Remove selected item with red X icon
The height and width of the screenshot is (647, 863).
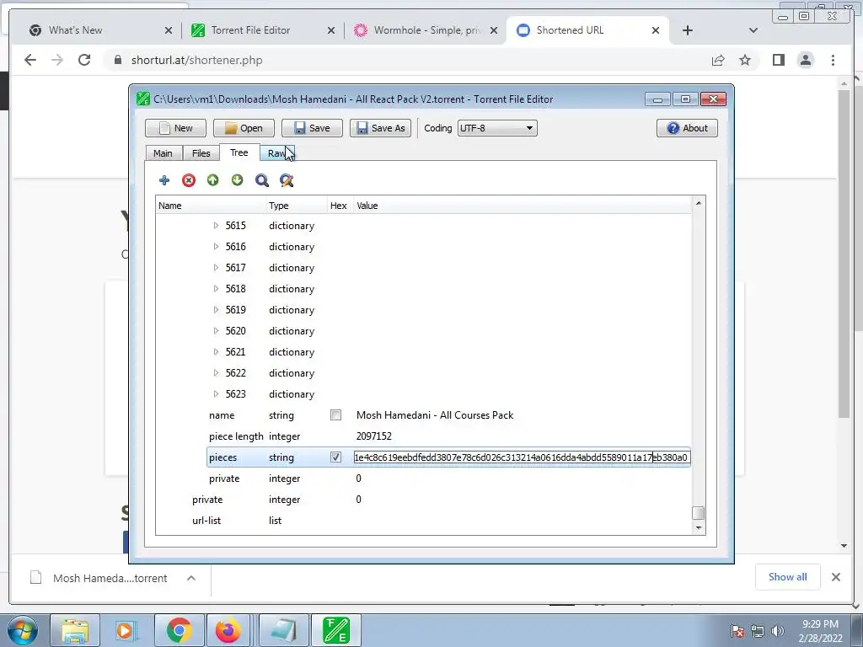189,180
